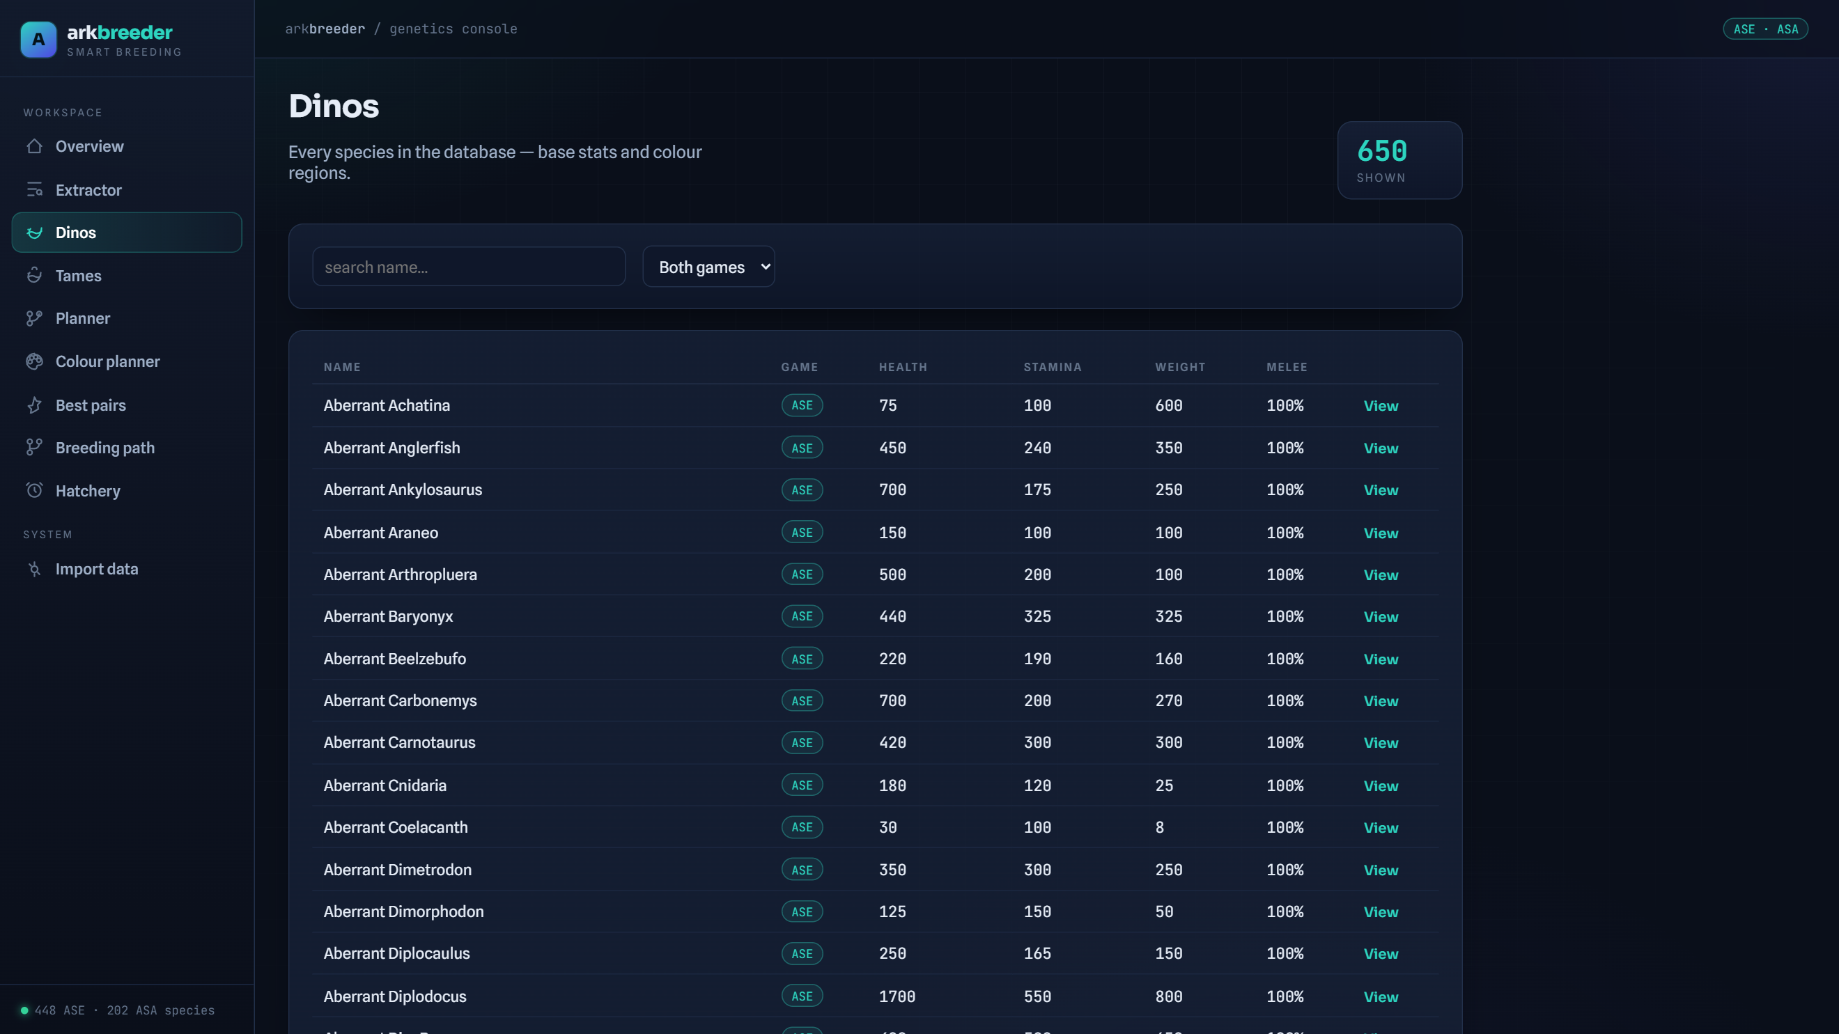Screen dimensions: 1839x1034
Task: Click the 650 shown counter
Action: tap(1399, 160)
